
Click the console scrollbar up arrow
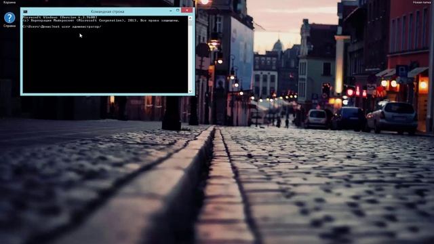pos(190,18)
